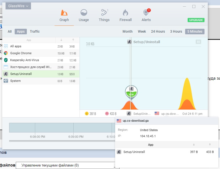Sort app list by download column arrow
Screen dimensions: 220x169
[61, 40]
